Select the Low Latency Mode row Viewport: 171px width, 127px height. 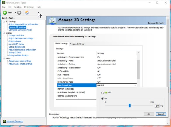(x=97, y=82)
